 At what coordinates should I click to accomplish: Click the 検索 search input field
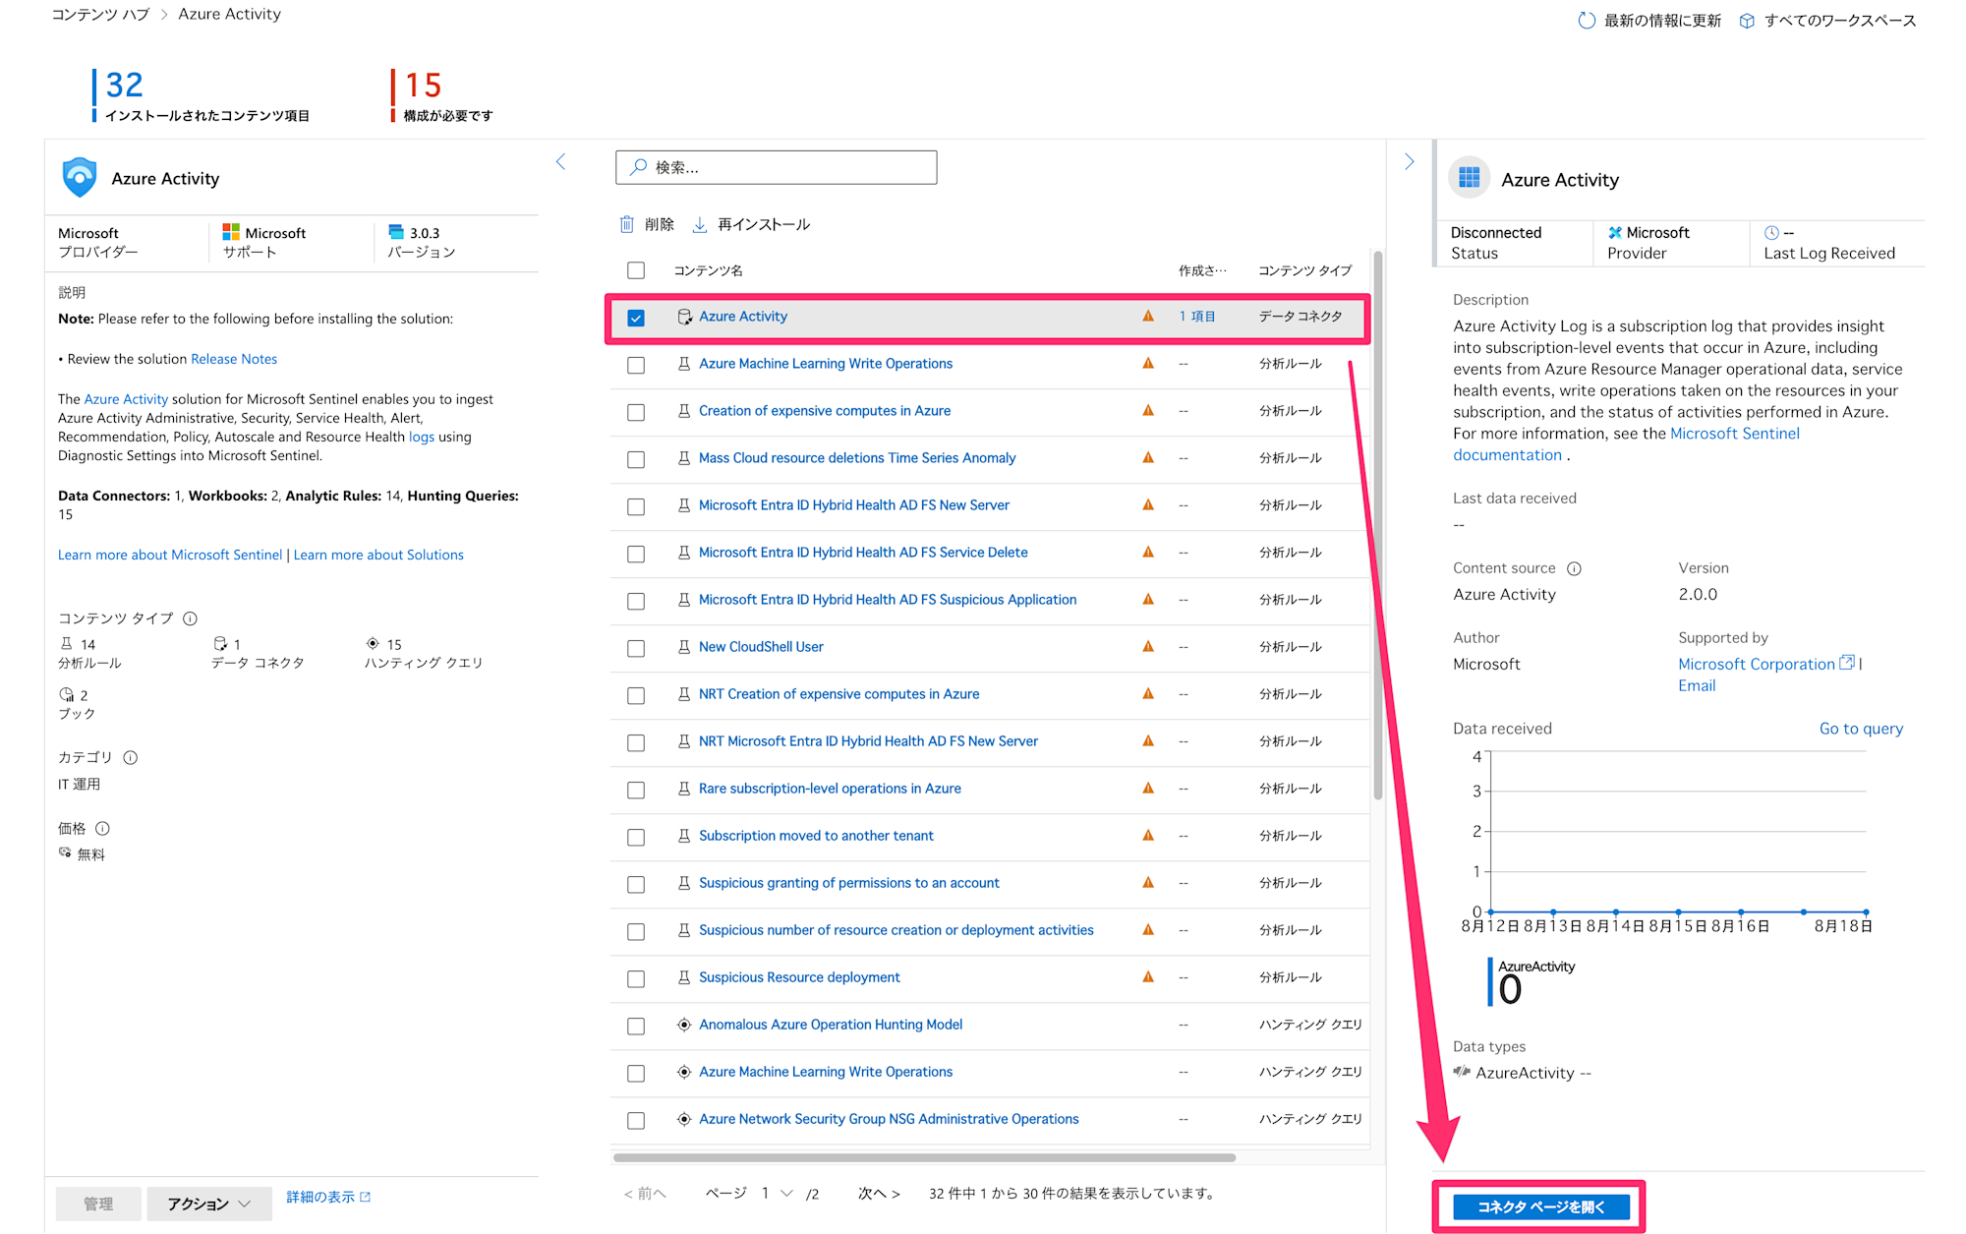777,167
